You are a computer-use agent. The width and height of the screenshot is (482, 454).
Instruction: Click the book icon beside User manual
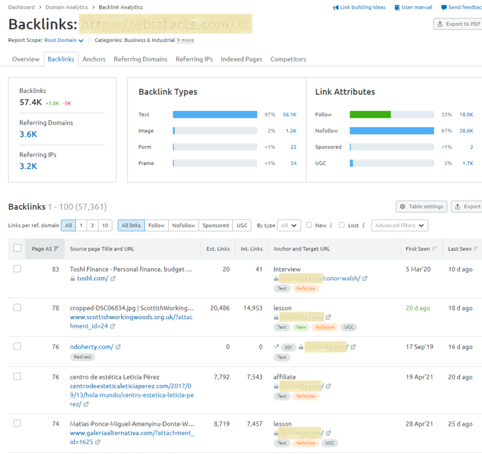397,8
